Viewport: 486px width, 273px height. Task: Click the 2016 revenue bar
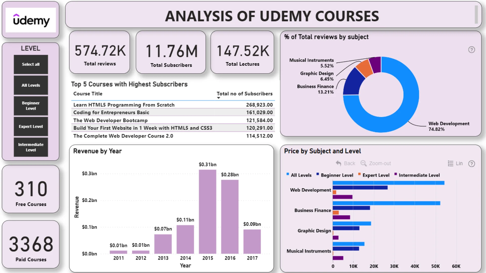tap(230, 217)
